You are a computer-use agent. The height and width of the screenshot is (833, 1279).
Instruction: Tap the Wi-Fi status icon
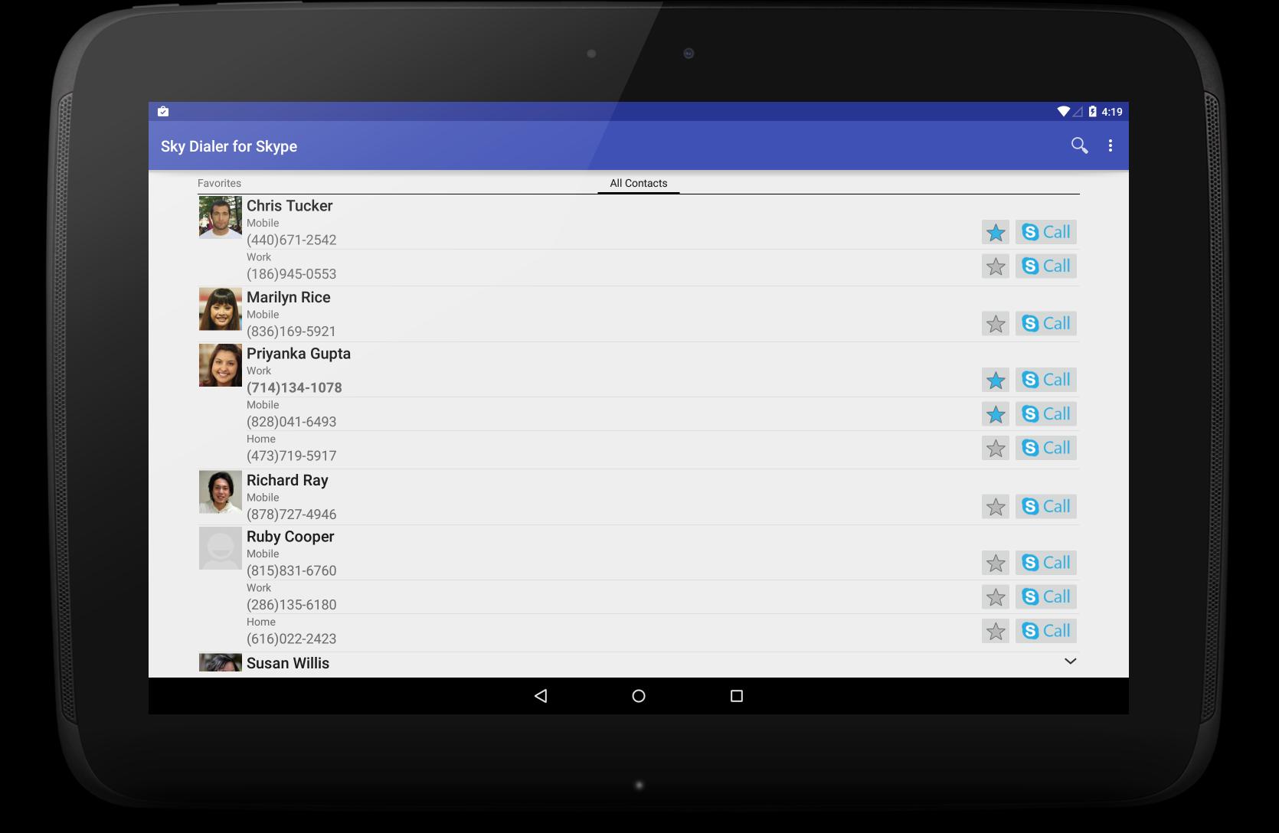[x=1063, y=112]
